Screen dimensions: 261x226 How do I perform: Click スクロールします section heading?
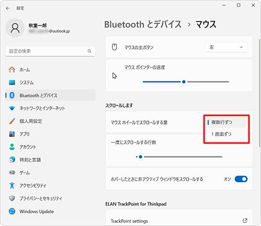[x=119, y=105]
